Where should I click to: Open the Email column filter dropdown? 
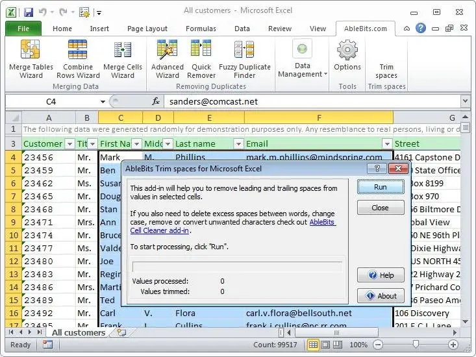[387, 143]
